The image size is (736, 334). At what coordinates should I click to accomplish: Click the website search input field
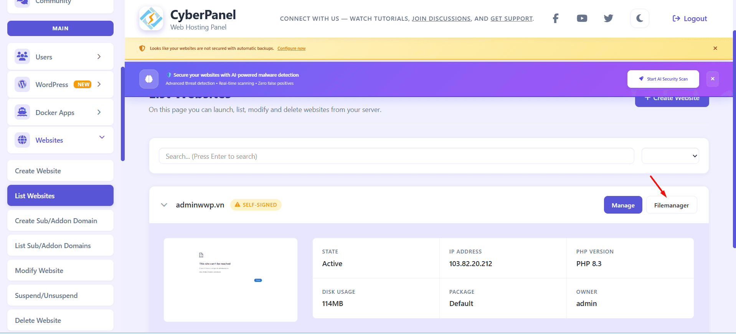(x=396, y=156)
